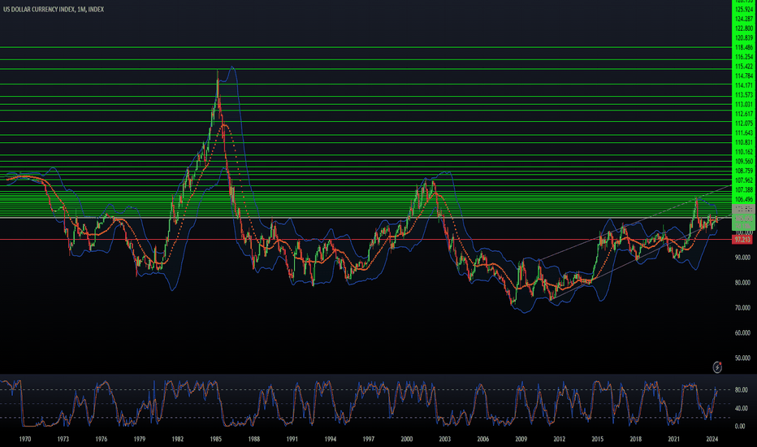Click the 80.000 price scale label
This screenshot has width=757, height=447.
tap(742, 283)
